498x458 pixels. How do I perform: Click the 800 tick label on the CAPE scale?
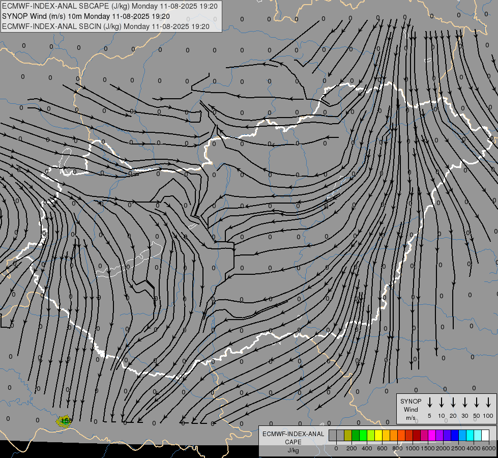(397, 448)
